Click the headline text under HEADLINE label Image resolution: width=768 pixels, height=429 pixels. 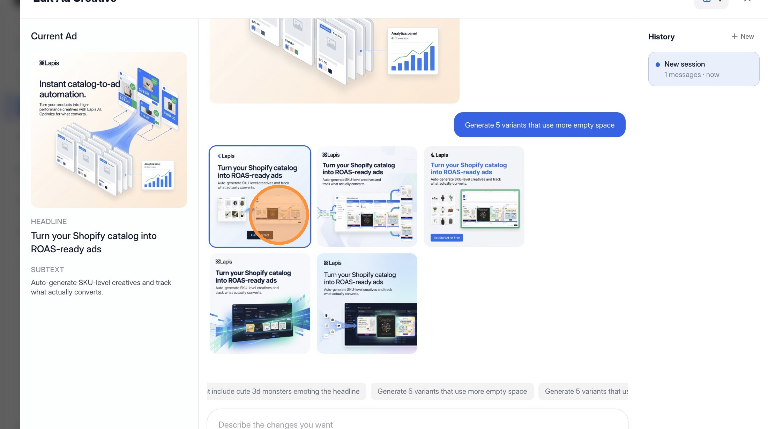pos(94,243)
